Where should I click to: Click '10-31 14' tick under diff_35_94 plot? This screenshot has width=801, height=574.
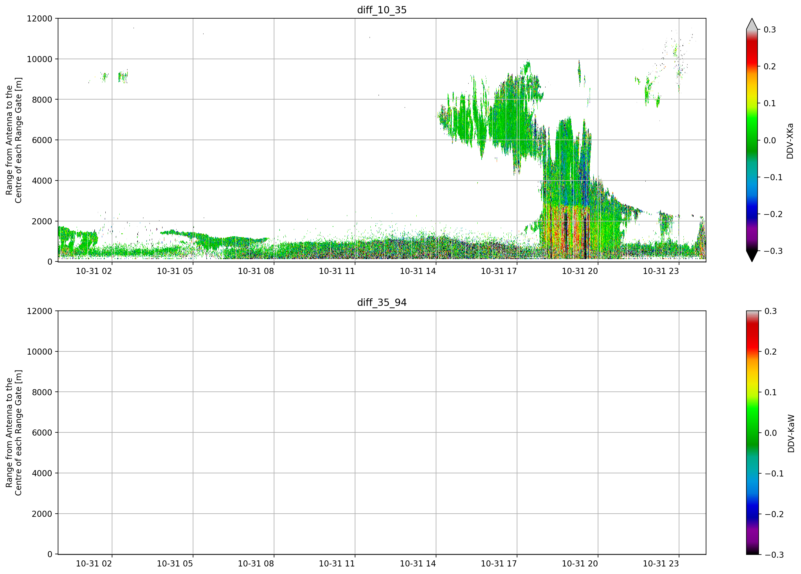[418, 564]
